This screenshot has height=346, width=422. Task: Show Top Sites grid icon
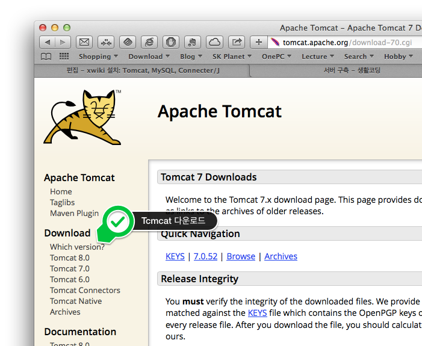tap(64, 56)
